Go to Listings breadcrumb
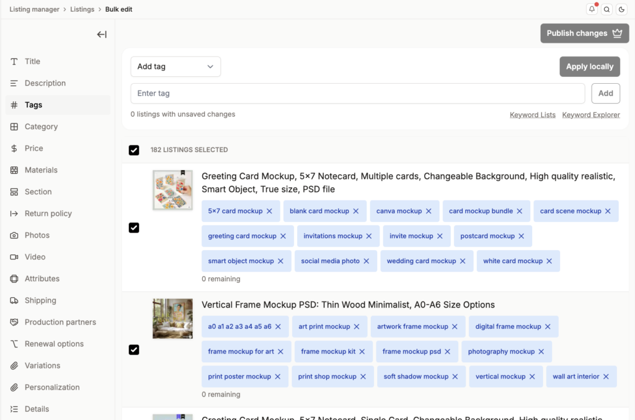Image resolution: width=635 pixels, height=420 pixels. 82,9
